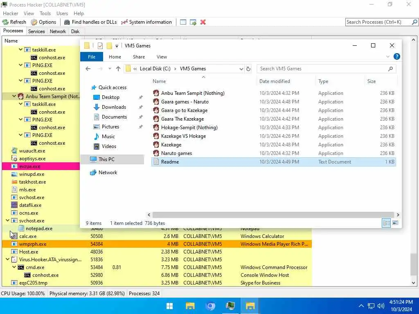Expand the ribbon chevron

(388, 56)
